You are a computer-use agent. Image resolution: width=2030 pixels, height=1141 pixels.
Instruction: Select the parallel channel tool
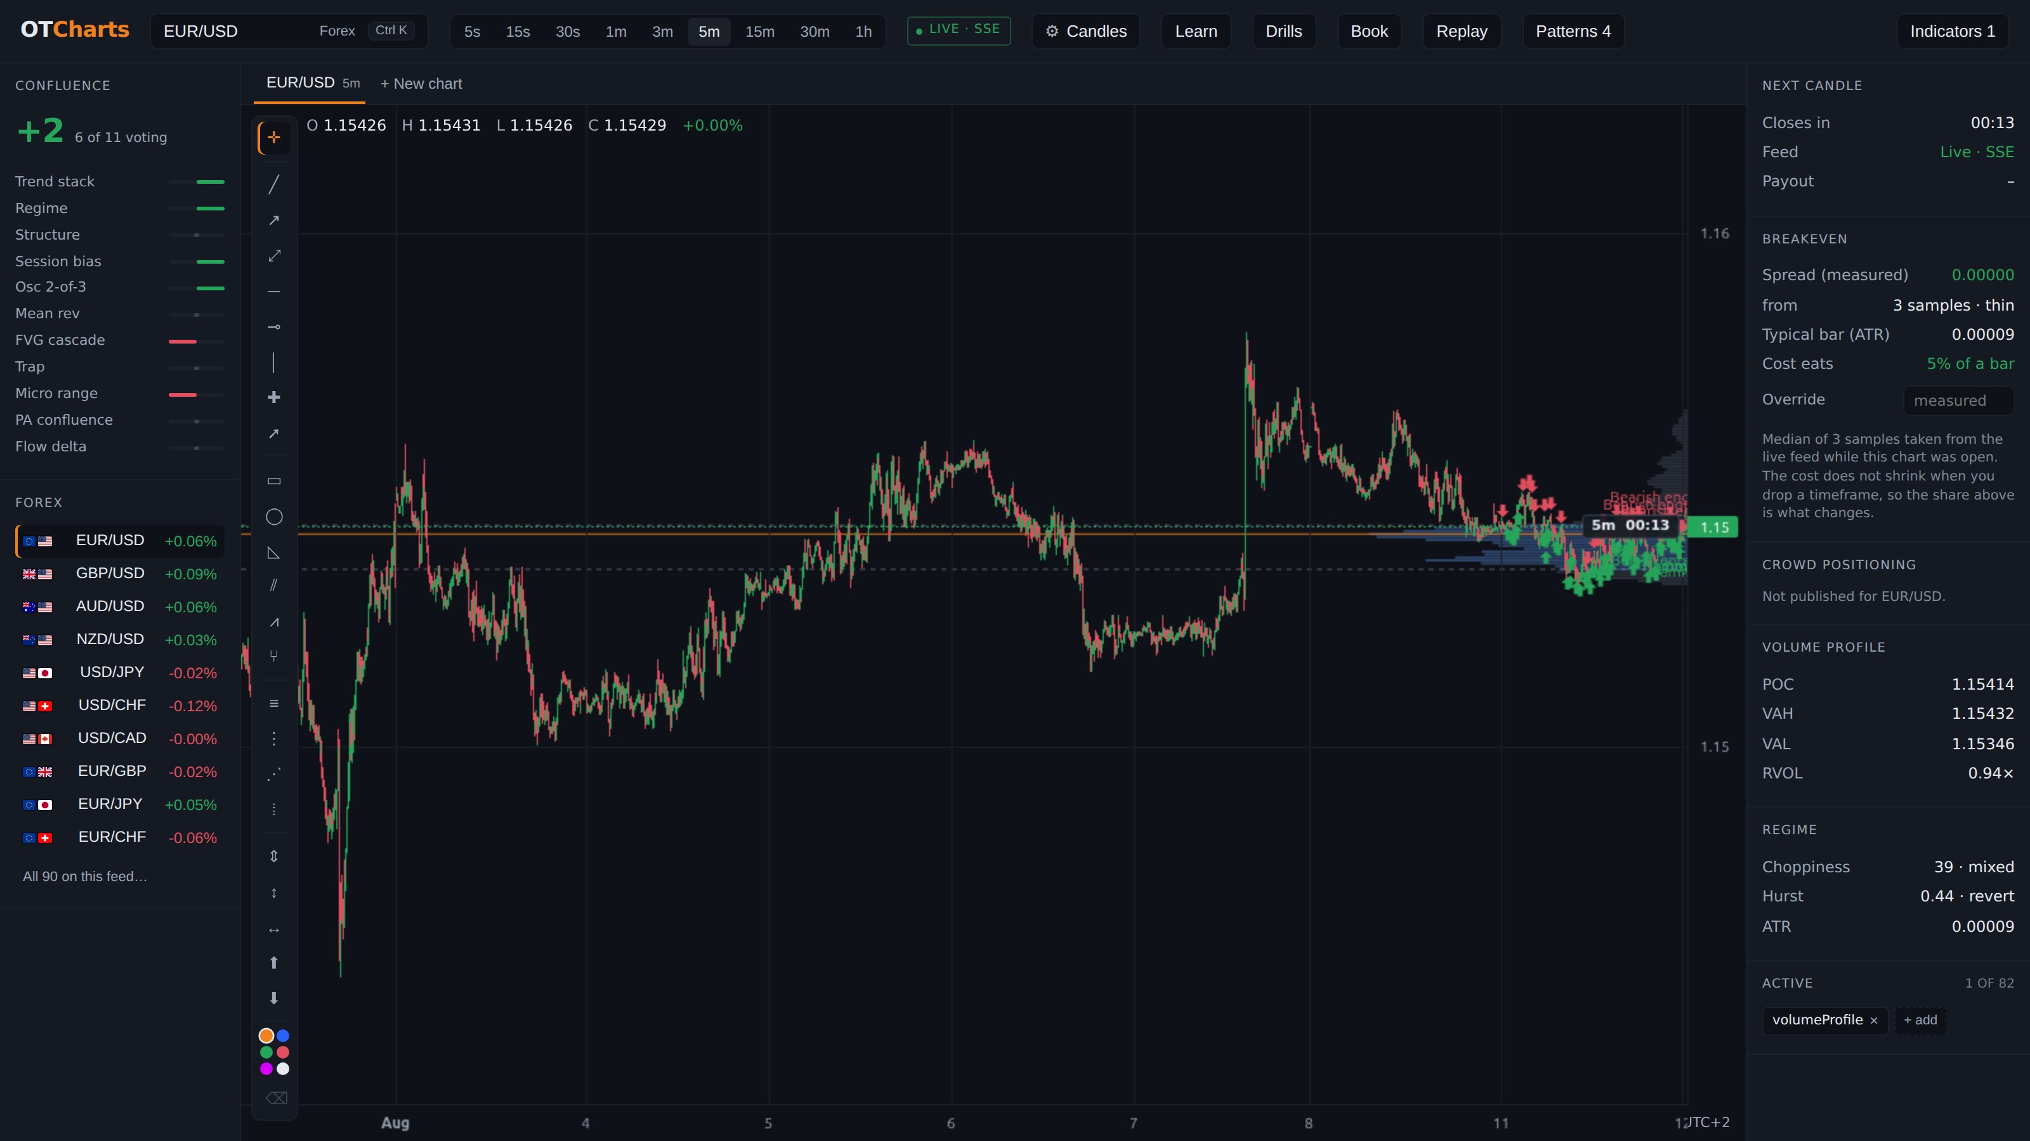(273, 585)
